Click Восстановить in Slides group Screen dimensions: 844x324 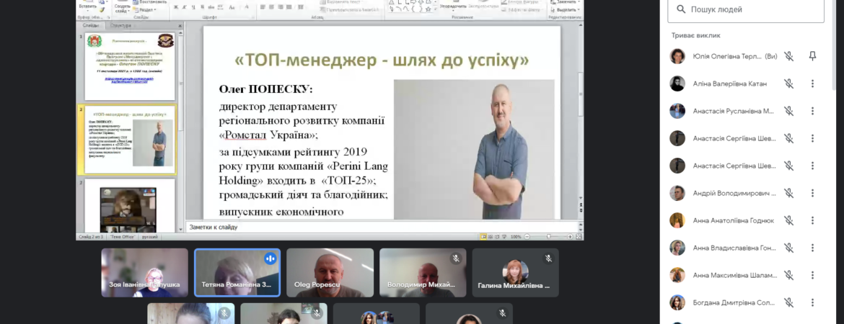[150, 2]
